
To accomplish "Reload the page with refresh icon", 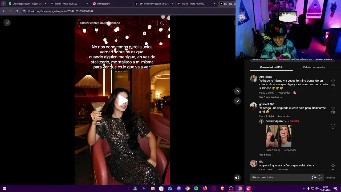I will (17, 11).
